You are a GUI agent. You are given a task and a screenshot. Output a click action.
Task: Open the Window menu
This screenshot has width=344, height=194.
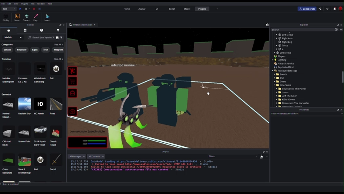[41, 4]
